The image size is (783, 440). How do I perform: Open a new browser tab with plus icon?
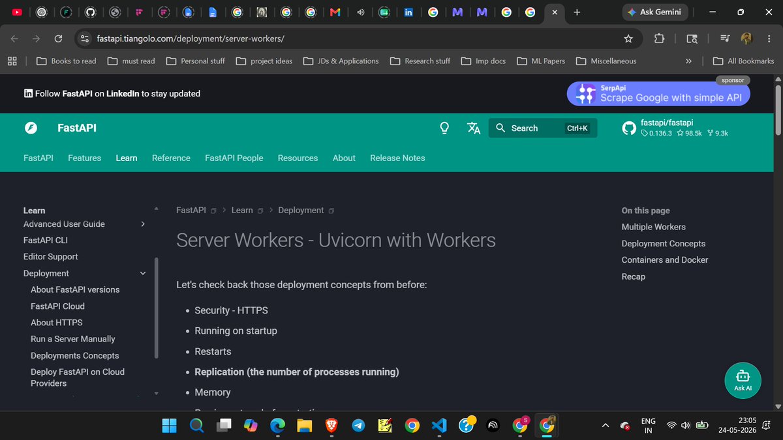pos(577,12)
